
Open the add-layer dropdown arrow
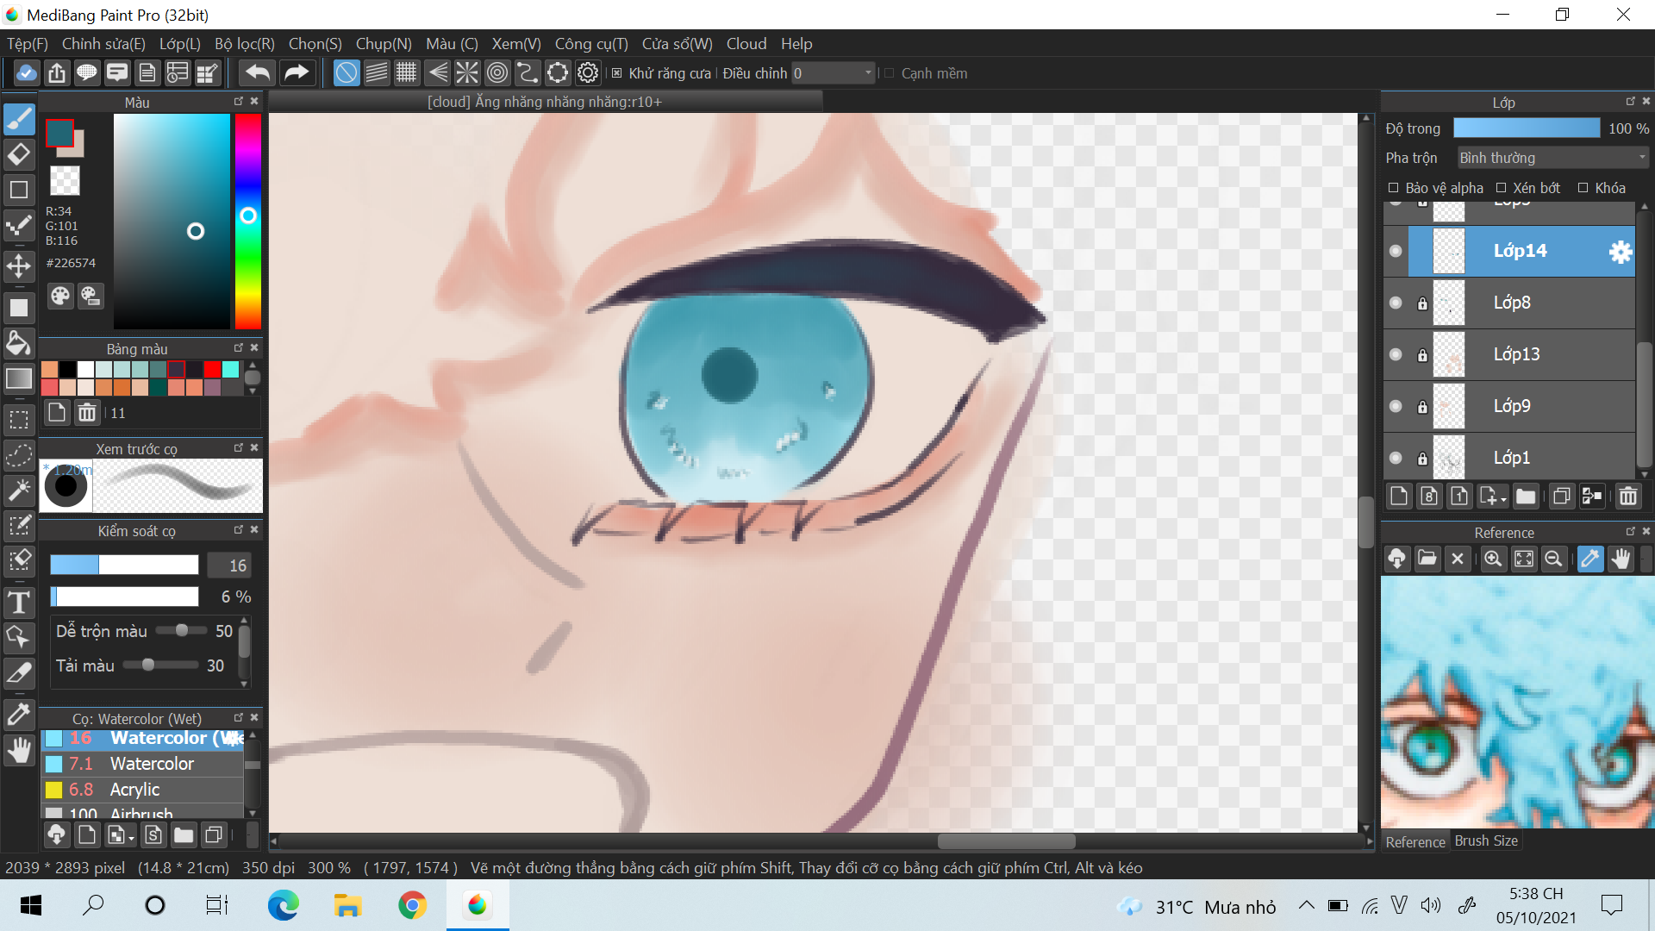1503,498
